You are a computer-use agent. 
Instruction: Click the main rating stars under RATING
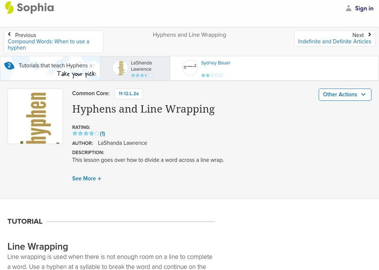(x=86, y=134)
